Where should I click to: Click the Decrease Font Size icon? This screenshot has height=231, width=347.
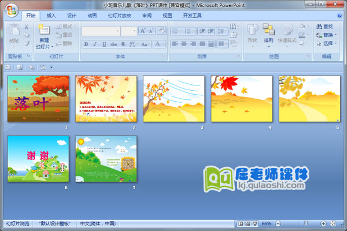(151, 31)
